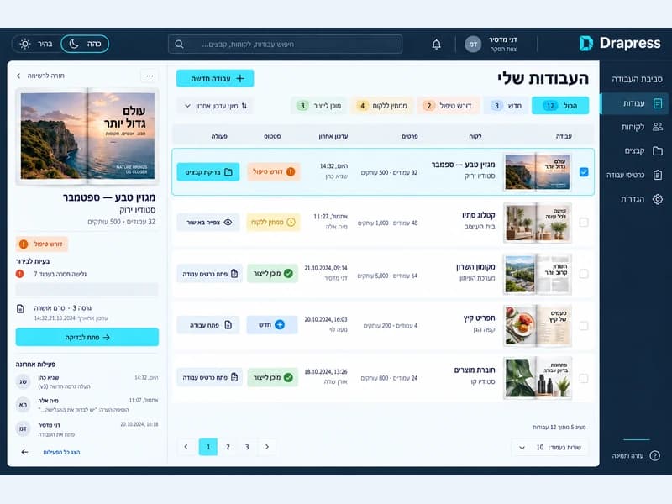Click the moon icon for dark mode
Image resolution: width=672 pixels, height=504 pixels.
74,44
